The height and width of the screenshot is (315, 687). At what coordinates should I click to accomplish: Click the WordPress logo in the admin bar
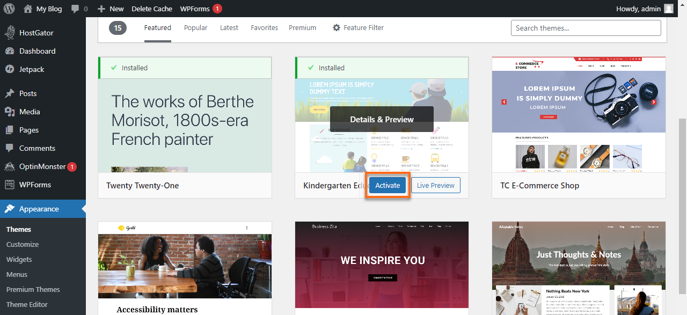[x=9, y=8]
